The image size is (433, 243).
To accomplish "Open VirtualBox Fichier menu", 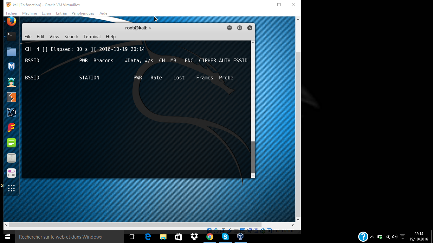I will (x=12, y=13).
